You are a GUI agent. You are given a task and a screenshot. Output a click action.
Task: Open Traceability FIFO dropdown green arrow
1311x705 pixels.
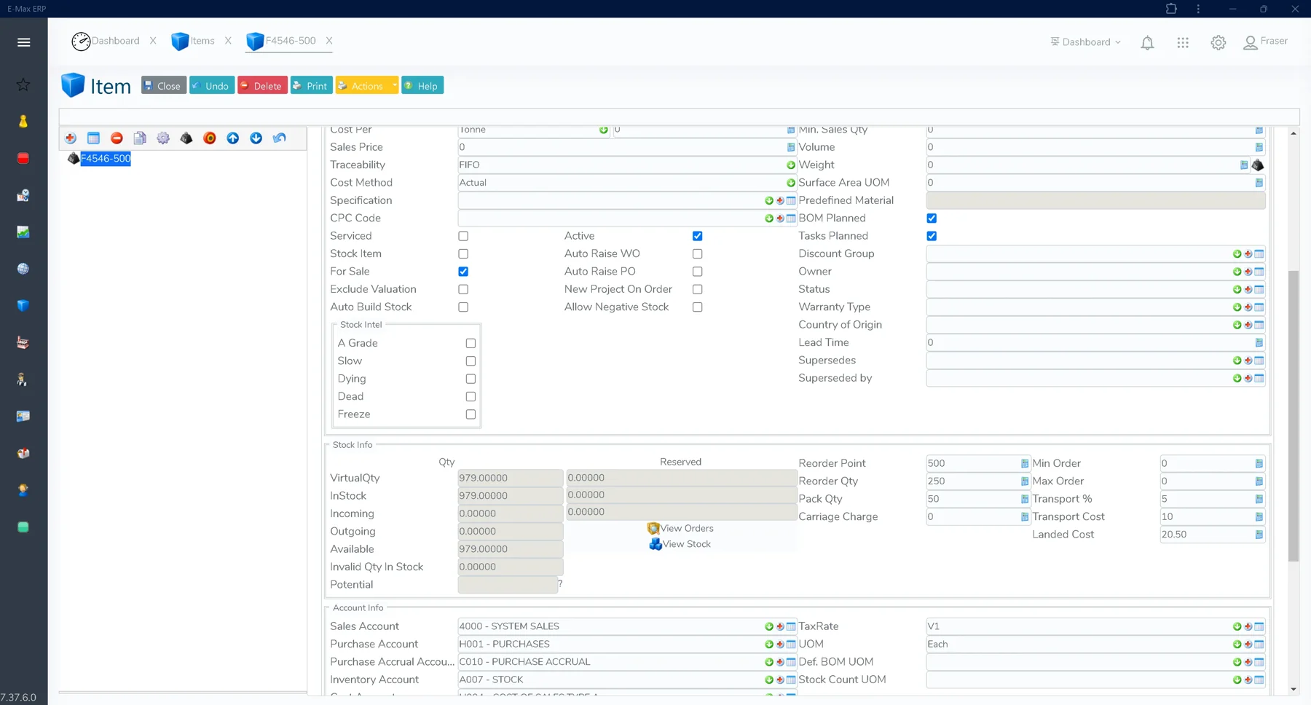(x=791, y=165)
